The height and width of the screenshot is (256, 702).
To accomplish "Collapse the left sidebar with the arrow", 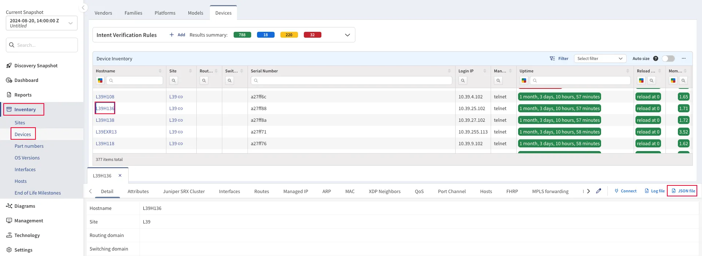I will point(83,8).
